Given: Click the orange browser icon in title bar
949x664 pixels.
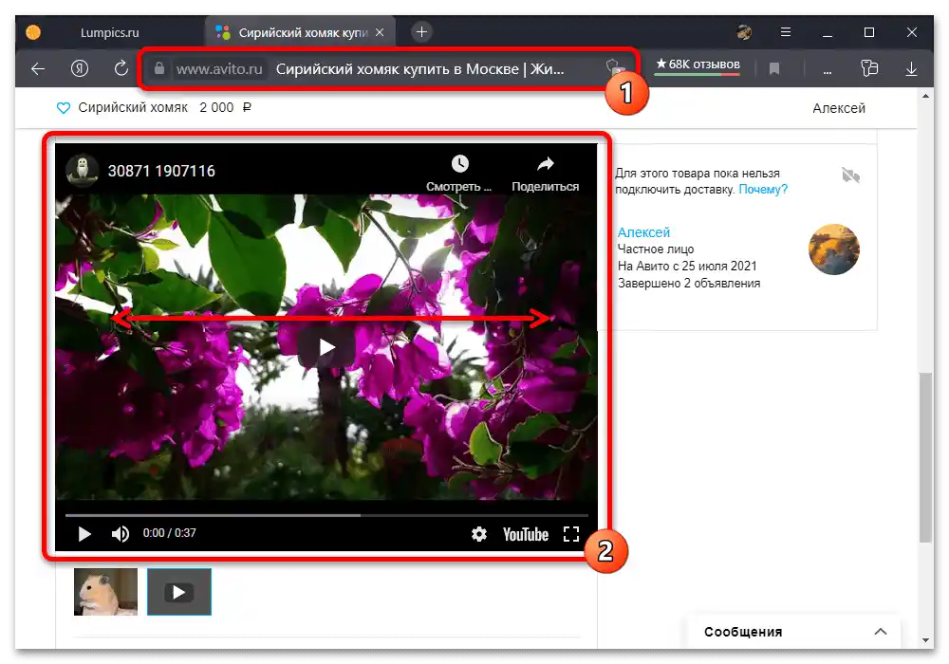Looking at the screenshot, I should pos(33,32).
